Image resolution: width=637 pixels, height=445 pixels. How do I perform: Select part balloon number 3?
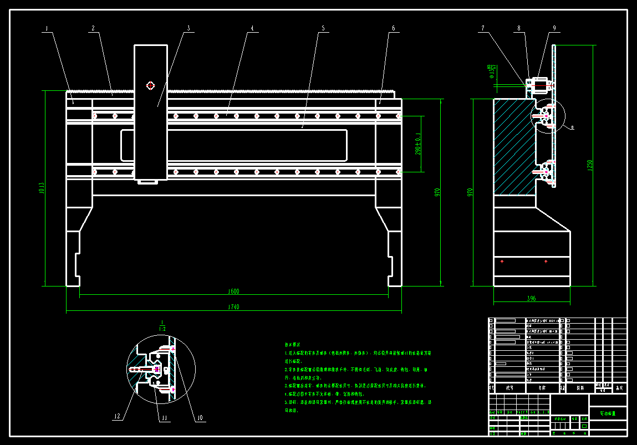click(x=188, y=28)
